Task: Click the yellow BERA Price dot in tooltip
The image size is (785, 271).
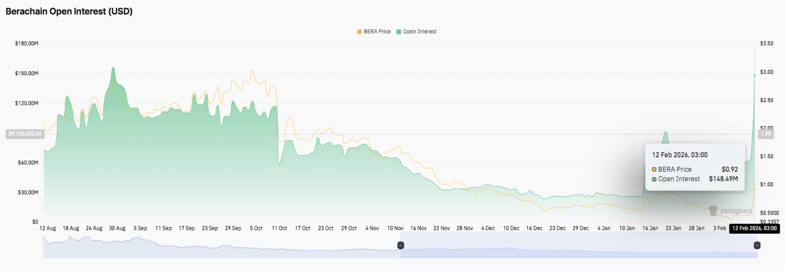Action: click(654, 170)
